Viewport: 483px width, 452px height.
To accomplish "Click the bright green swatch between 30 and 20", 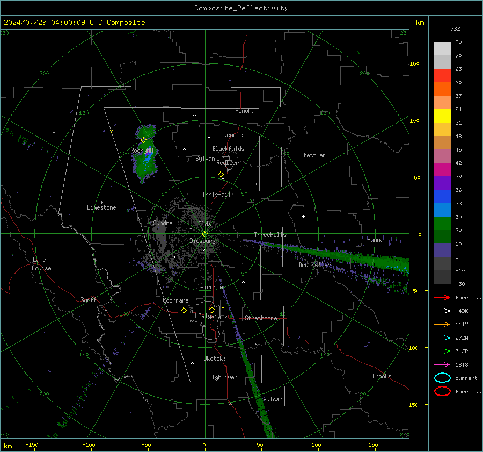I will point(442,224).
